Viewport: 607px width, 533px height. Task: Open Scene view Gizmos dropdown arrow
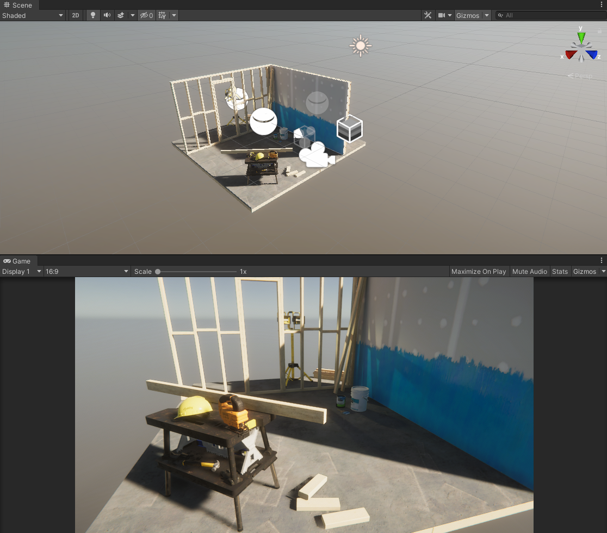[487, 15]
